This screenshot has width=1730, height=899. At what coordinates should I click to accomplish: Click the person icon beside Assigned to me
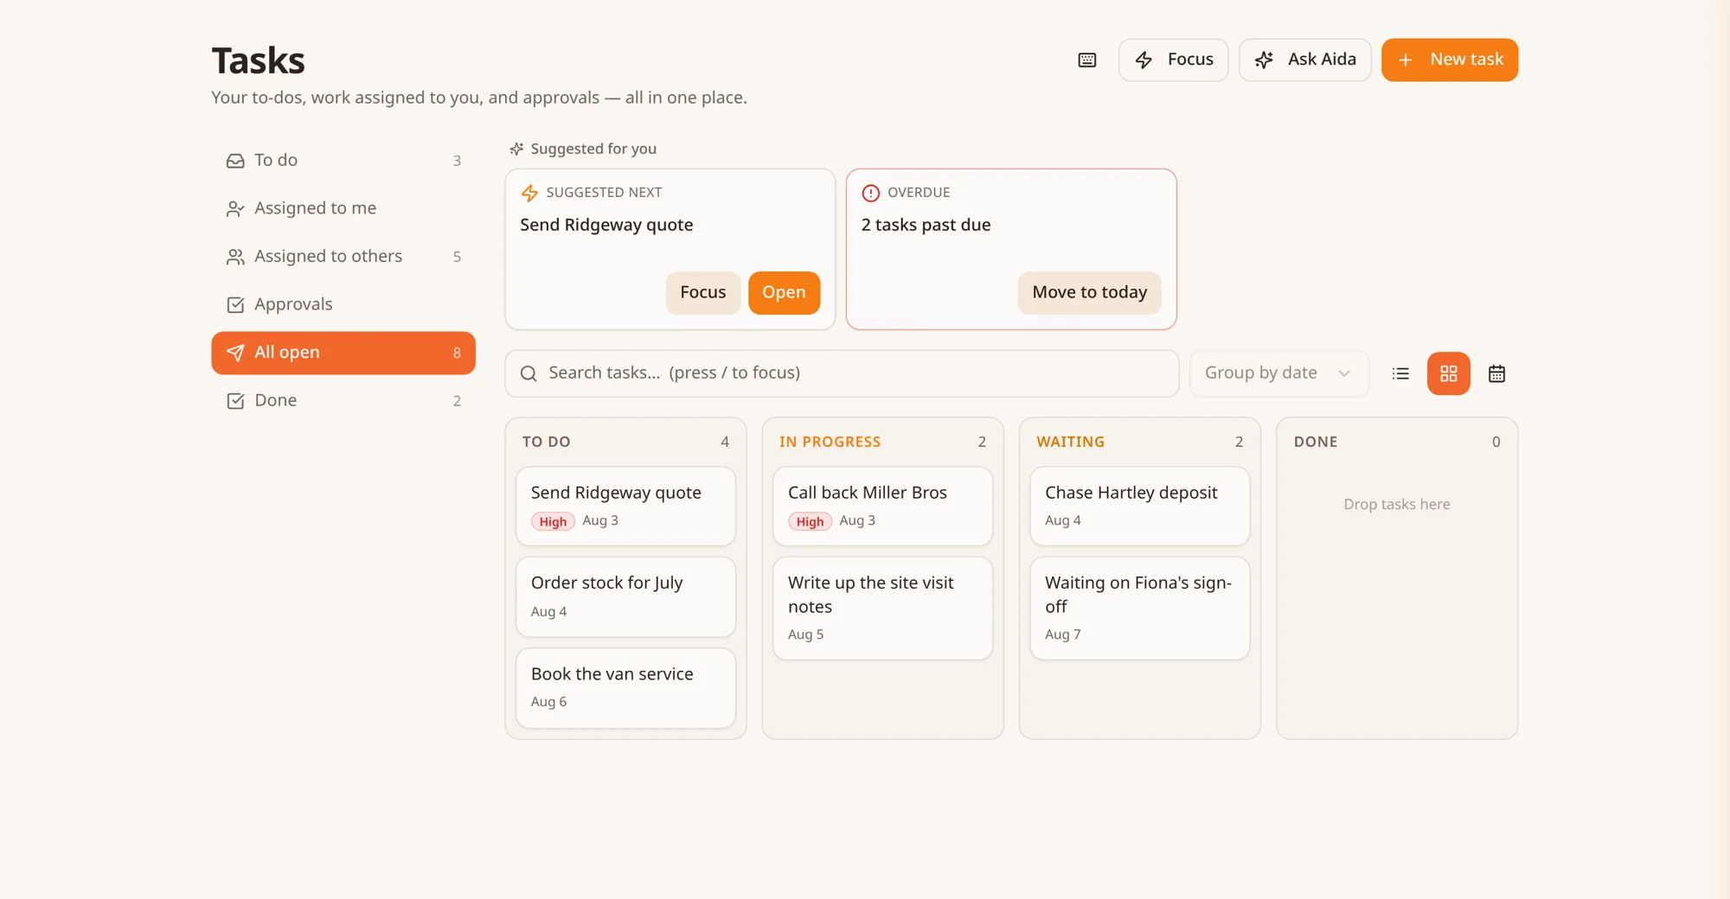point(235,208)
